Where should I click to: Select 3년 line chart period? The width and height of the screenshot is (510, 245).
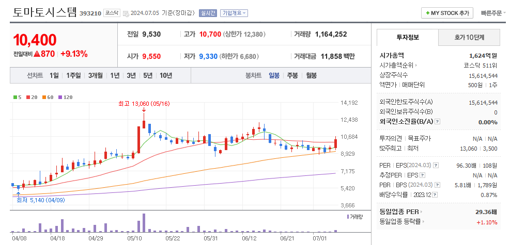tap(131, 76)
